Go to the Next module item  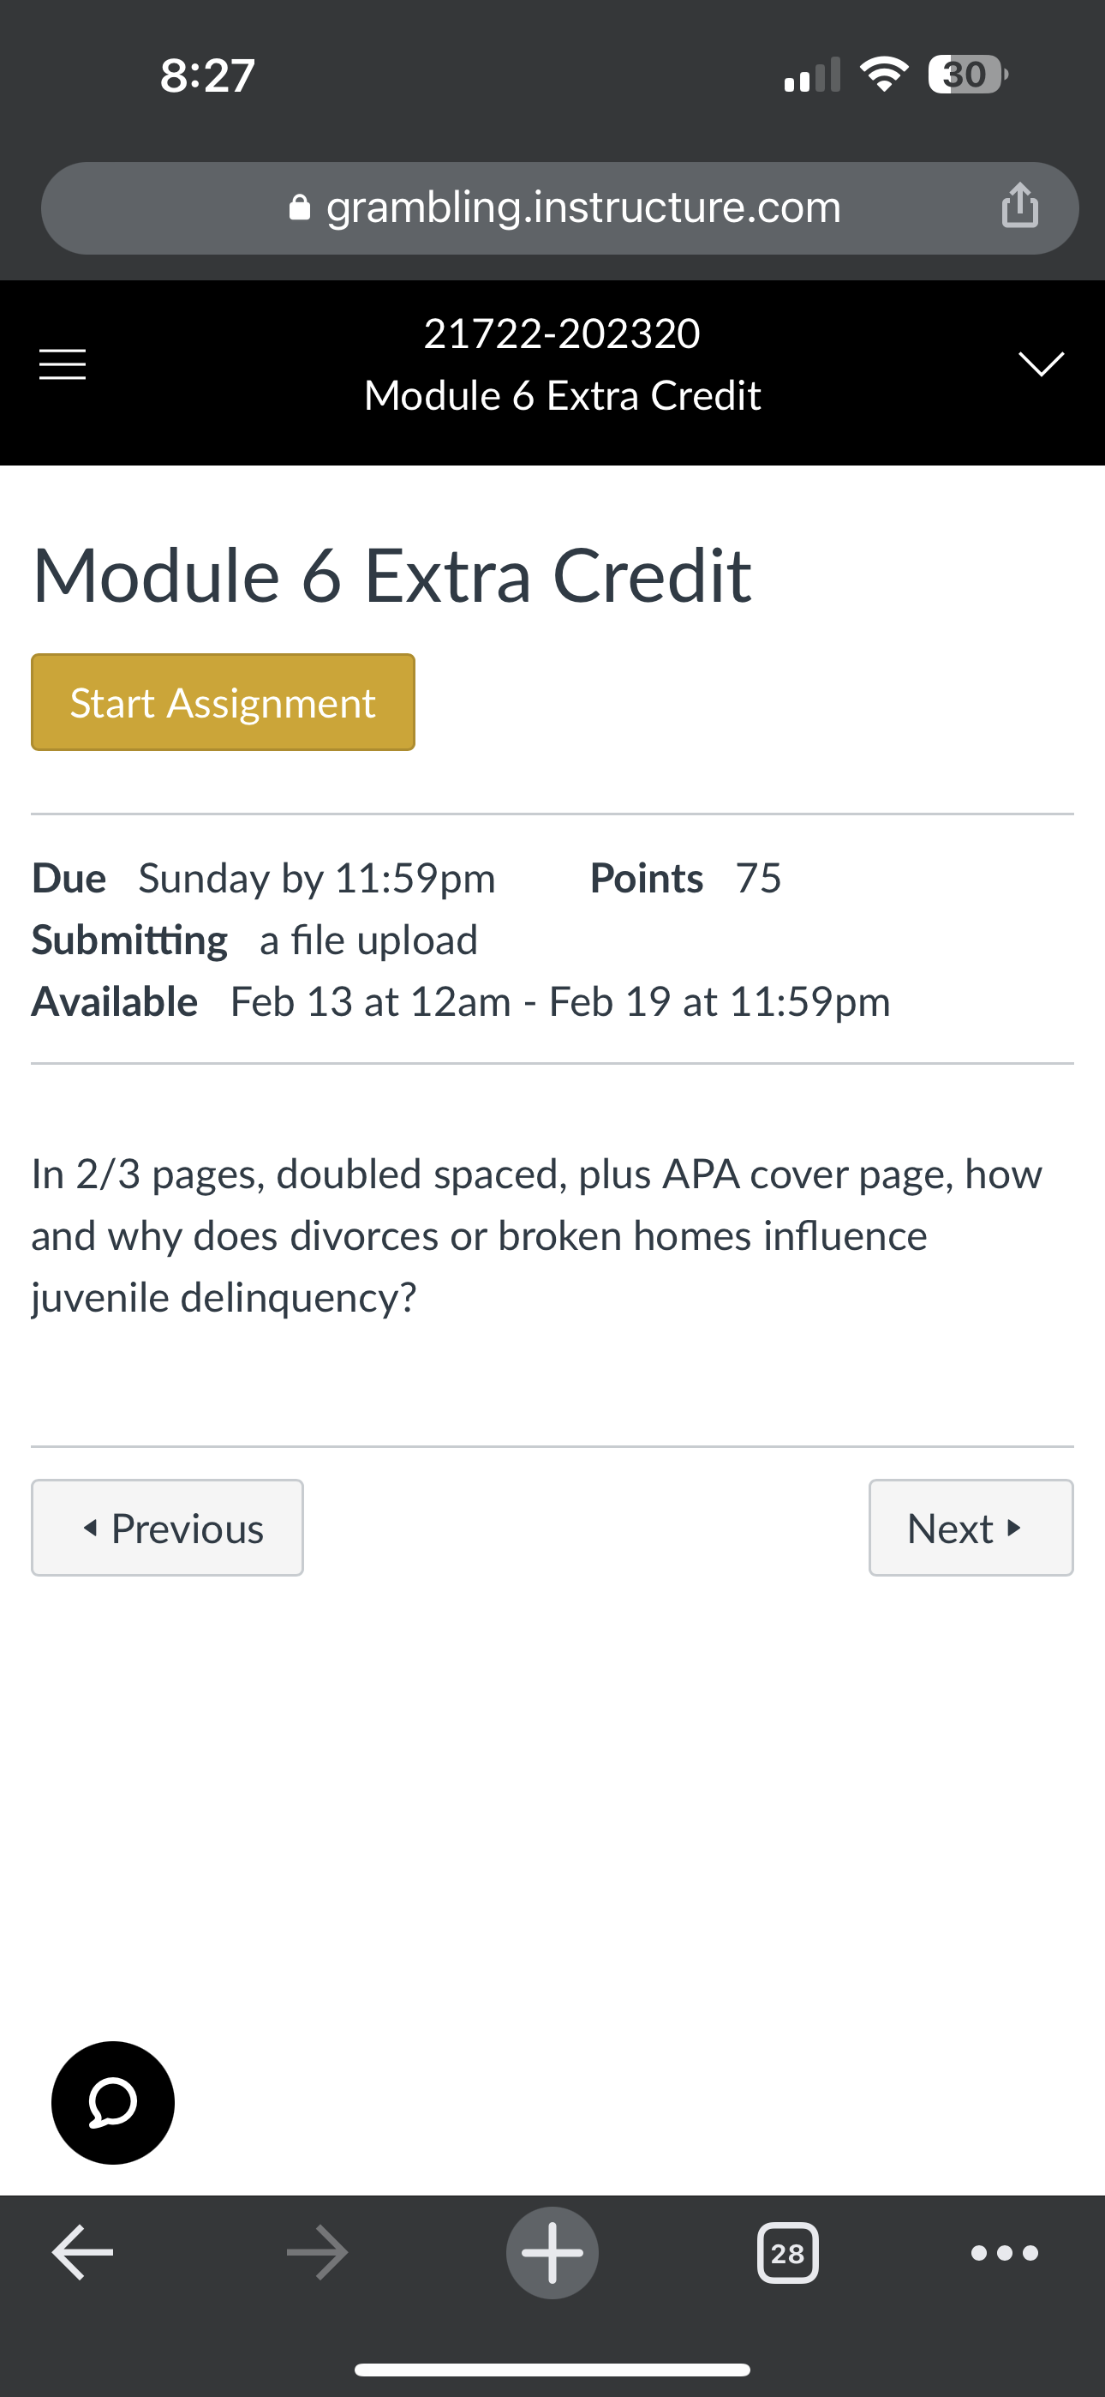pos(971,1528)
